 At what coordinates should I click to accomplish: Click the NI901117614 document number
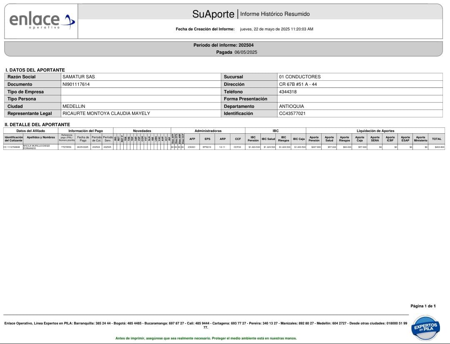76,85
